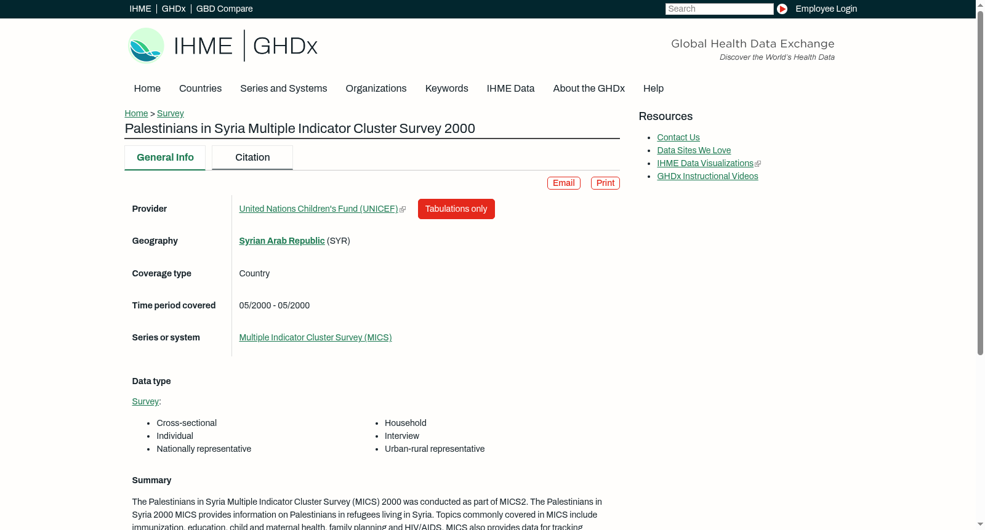Click the 'Resources' sidebar heading
The width and height of the screenshot is (985, 530).
[x=665, y=117]
